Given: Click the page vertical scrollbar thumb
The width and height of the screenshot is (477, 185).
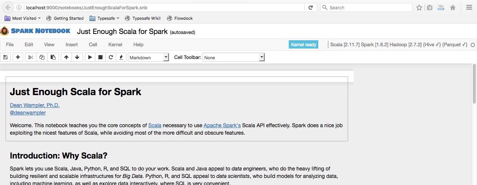Looking at the screenshot, I should coord(474,84).
